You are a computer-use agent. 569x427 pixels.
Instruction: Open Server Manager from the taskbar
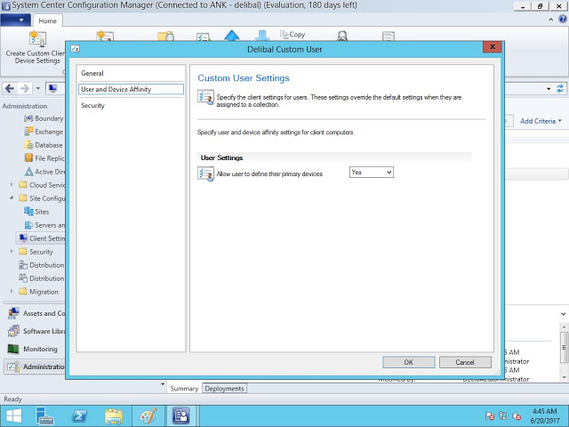click(x=45, y=415)
